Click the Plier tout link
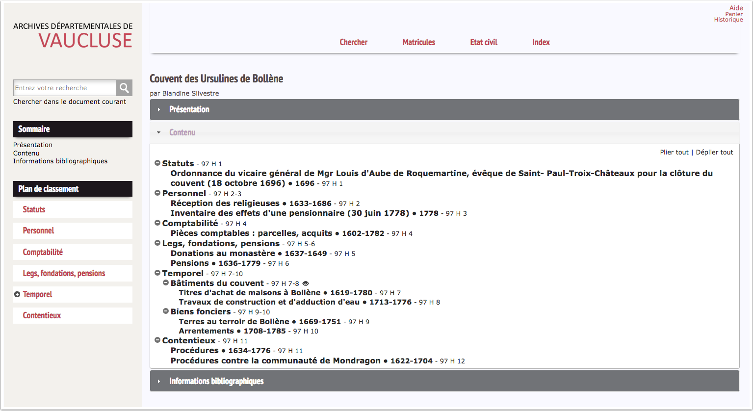Screen dimensions: 753x411 (674, 152)
